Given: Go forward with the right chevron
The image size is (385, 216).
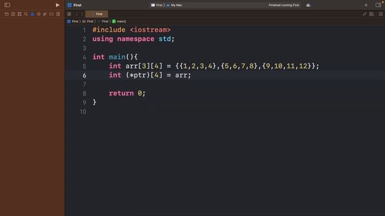Looking at the screenshot, I should click(82, 14).
